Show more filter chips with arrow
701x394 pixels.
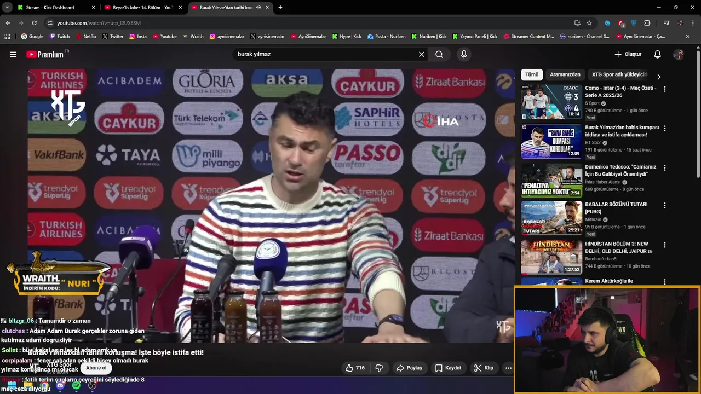tap(659, 77)
